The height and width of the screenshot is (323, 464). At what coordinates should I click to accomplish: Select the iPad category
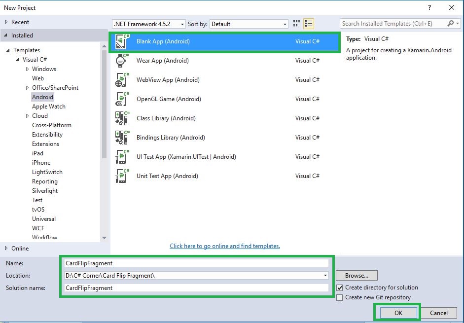click(37, 153)
